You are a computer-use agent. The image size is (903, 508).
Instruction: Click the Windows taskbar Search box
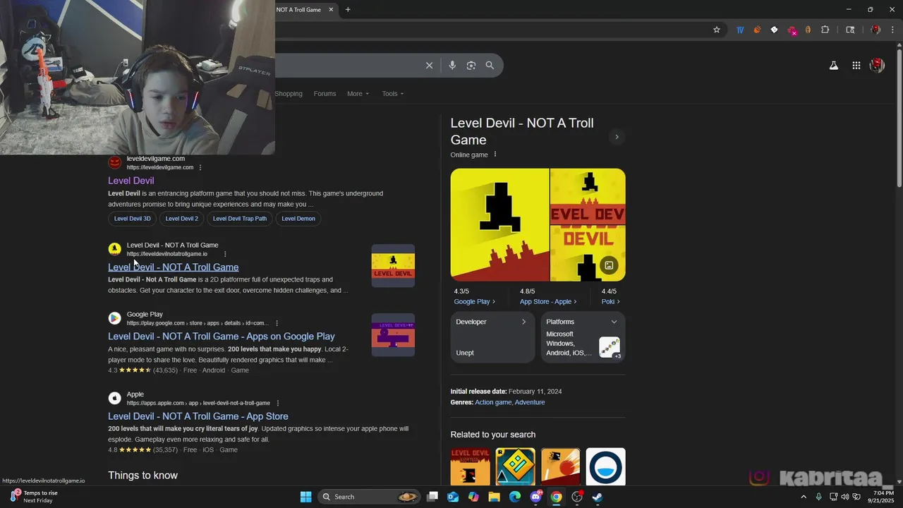(370, 497)
